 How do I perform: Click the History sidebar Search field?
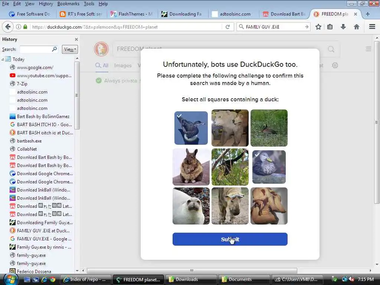pyautogui.click(x=39, y=49)
